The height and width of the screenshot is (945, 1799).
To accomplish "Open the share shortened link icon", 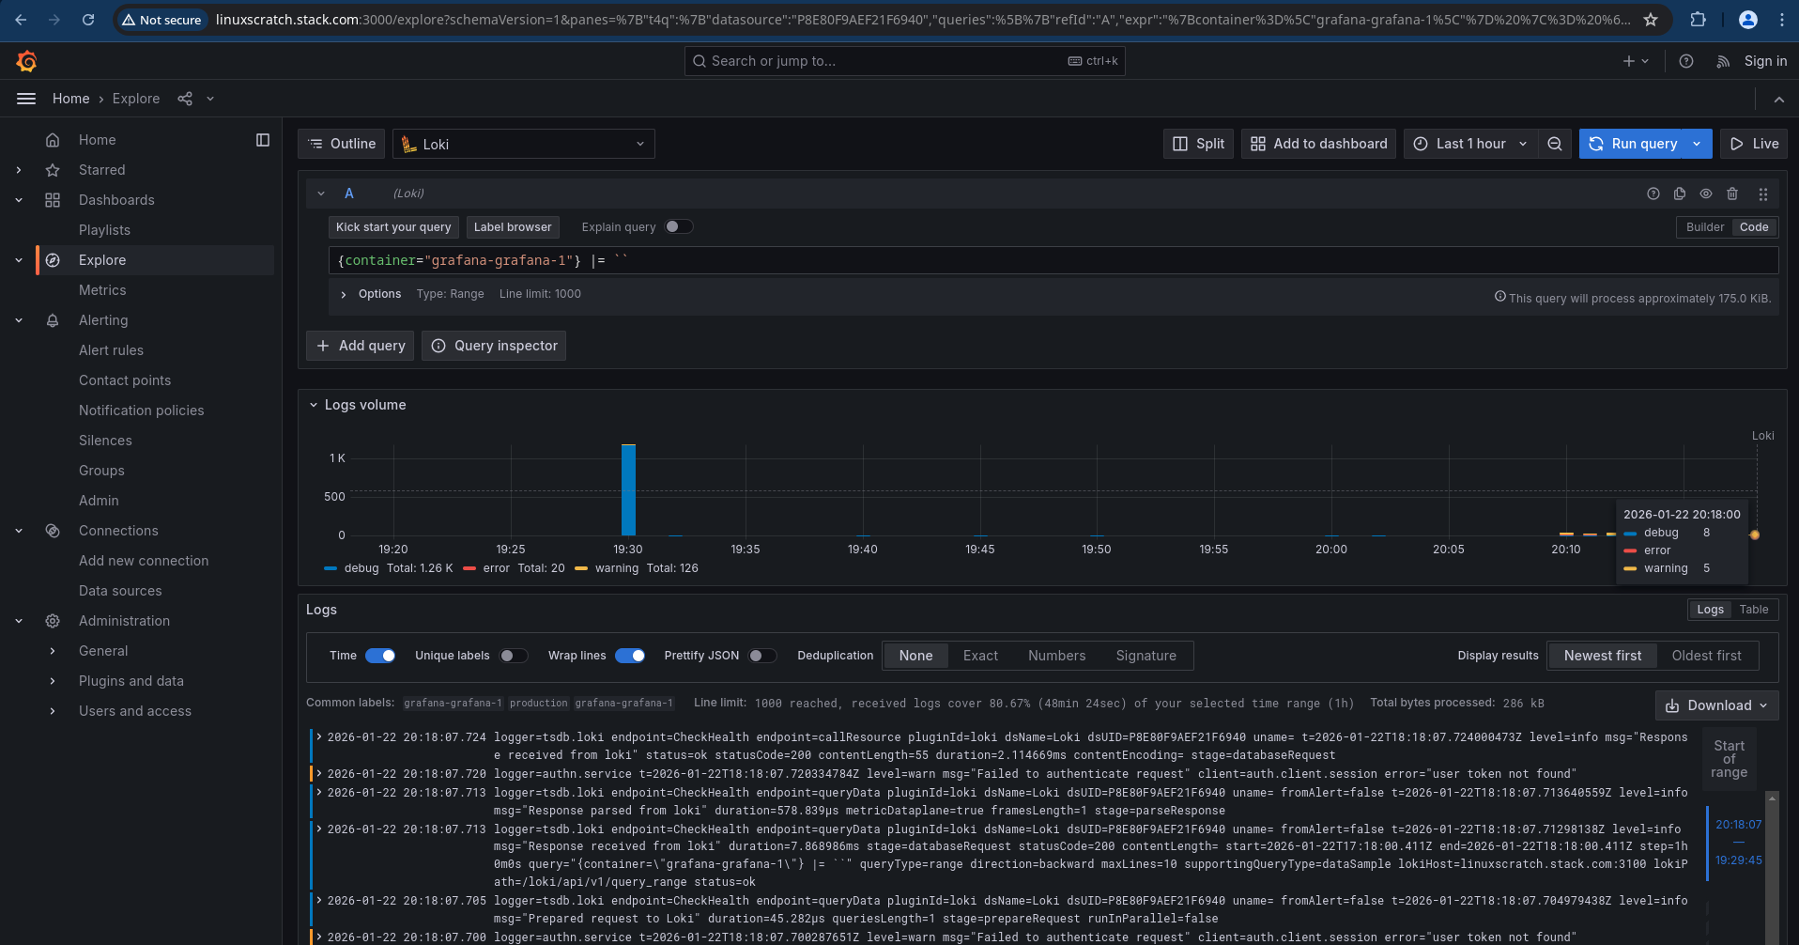I will coord(184,98).
